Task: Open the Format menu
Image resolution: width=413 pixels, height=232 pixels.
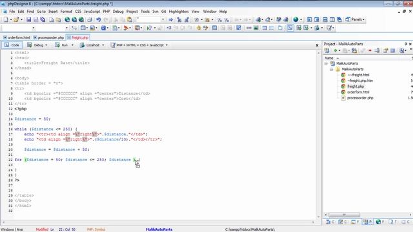Action: tap(66, 12)
